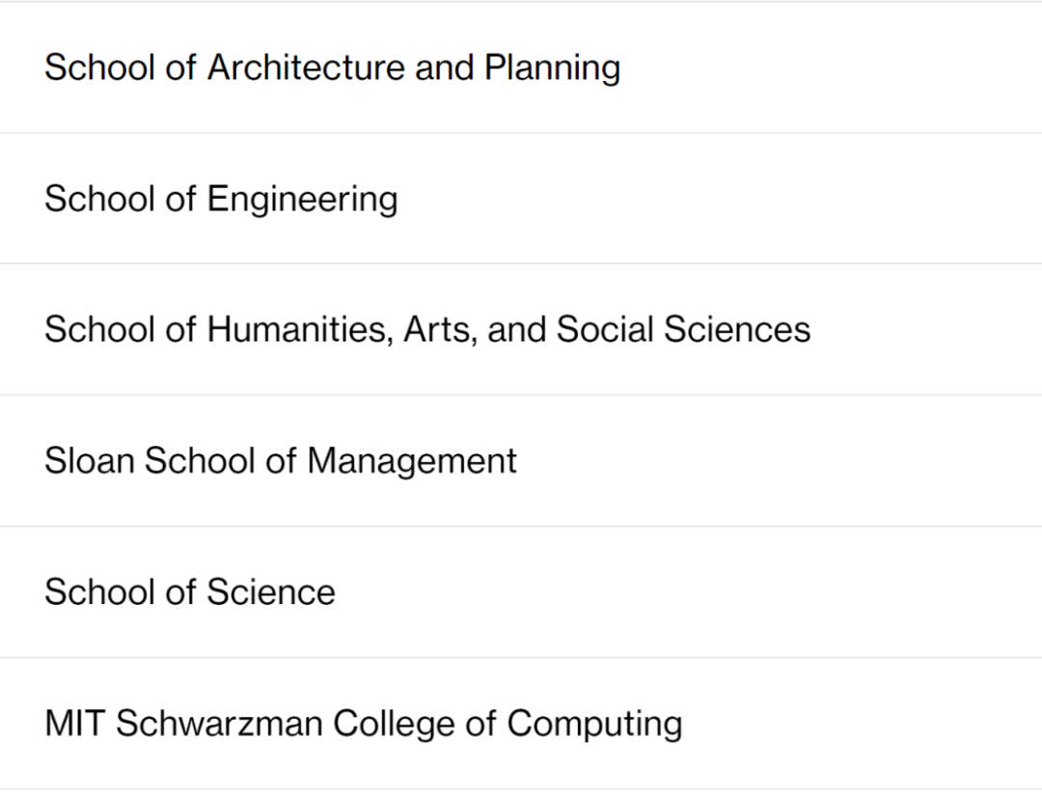This screenshot has height=796, width=1042.
Task: Click the Engineering list item text
Action: coord(302,200)
